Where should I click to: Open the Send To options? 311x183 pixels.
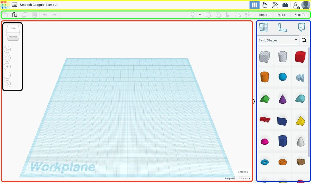[x=300, y=15]
